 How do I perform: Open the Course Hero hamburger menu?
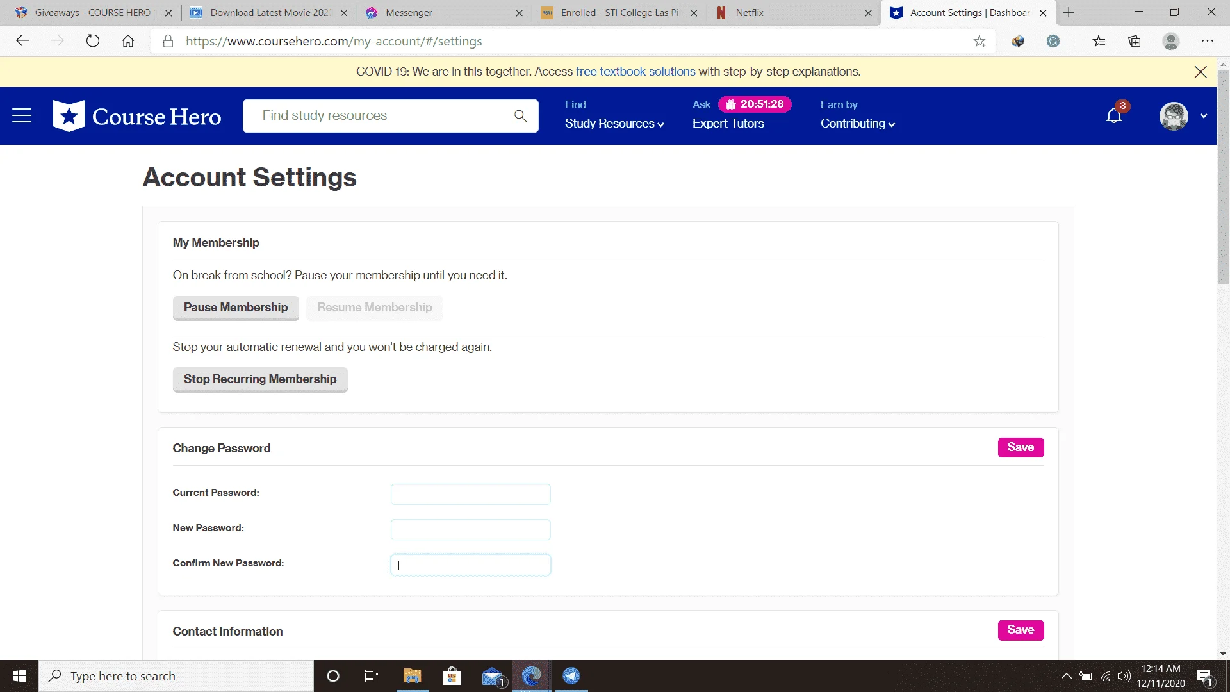coord(22,116)
